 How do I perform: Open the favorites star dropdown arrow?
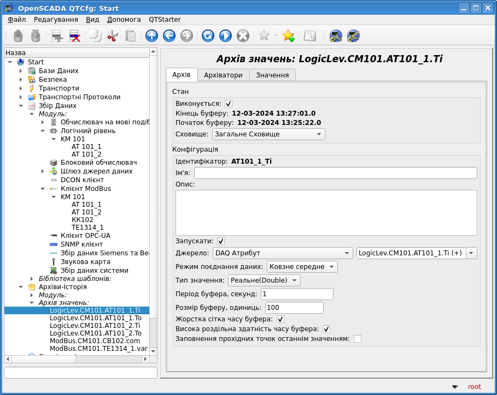click(x=276, y=36)
